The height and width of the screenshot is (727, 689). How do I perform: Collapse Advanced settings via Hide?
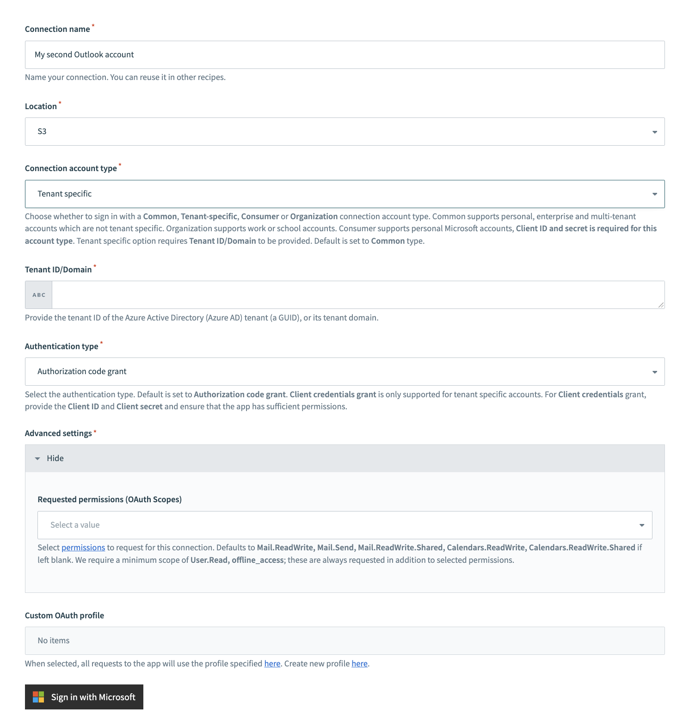[55, 458]
